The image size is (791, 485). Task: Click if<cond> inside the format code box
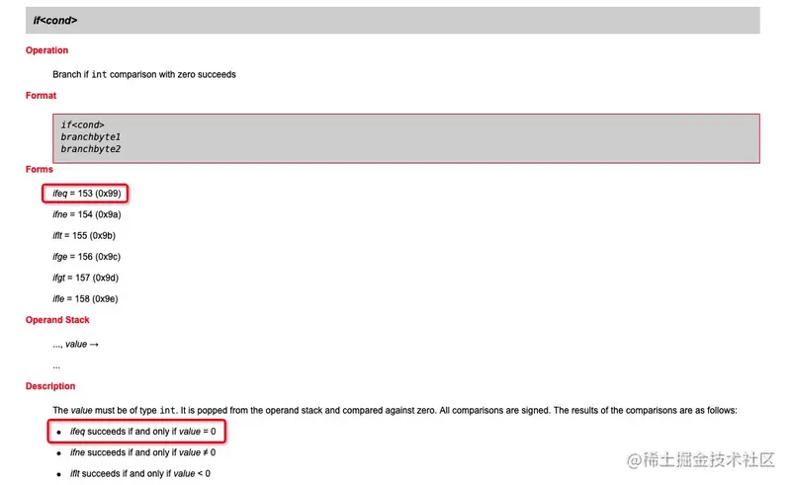pyautogui.click(x=83, y=124)
